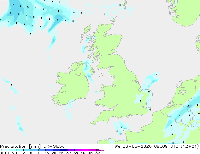
Task: Click the 10–15 mm blue legend swatch
Action: (42, 150)
